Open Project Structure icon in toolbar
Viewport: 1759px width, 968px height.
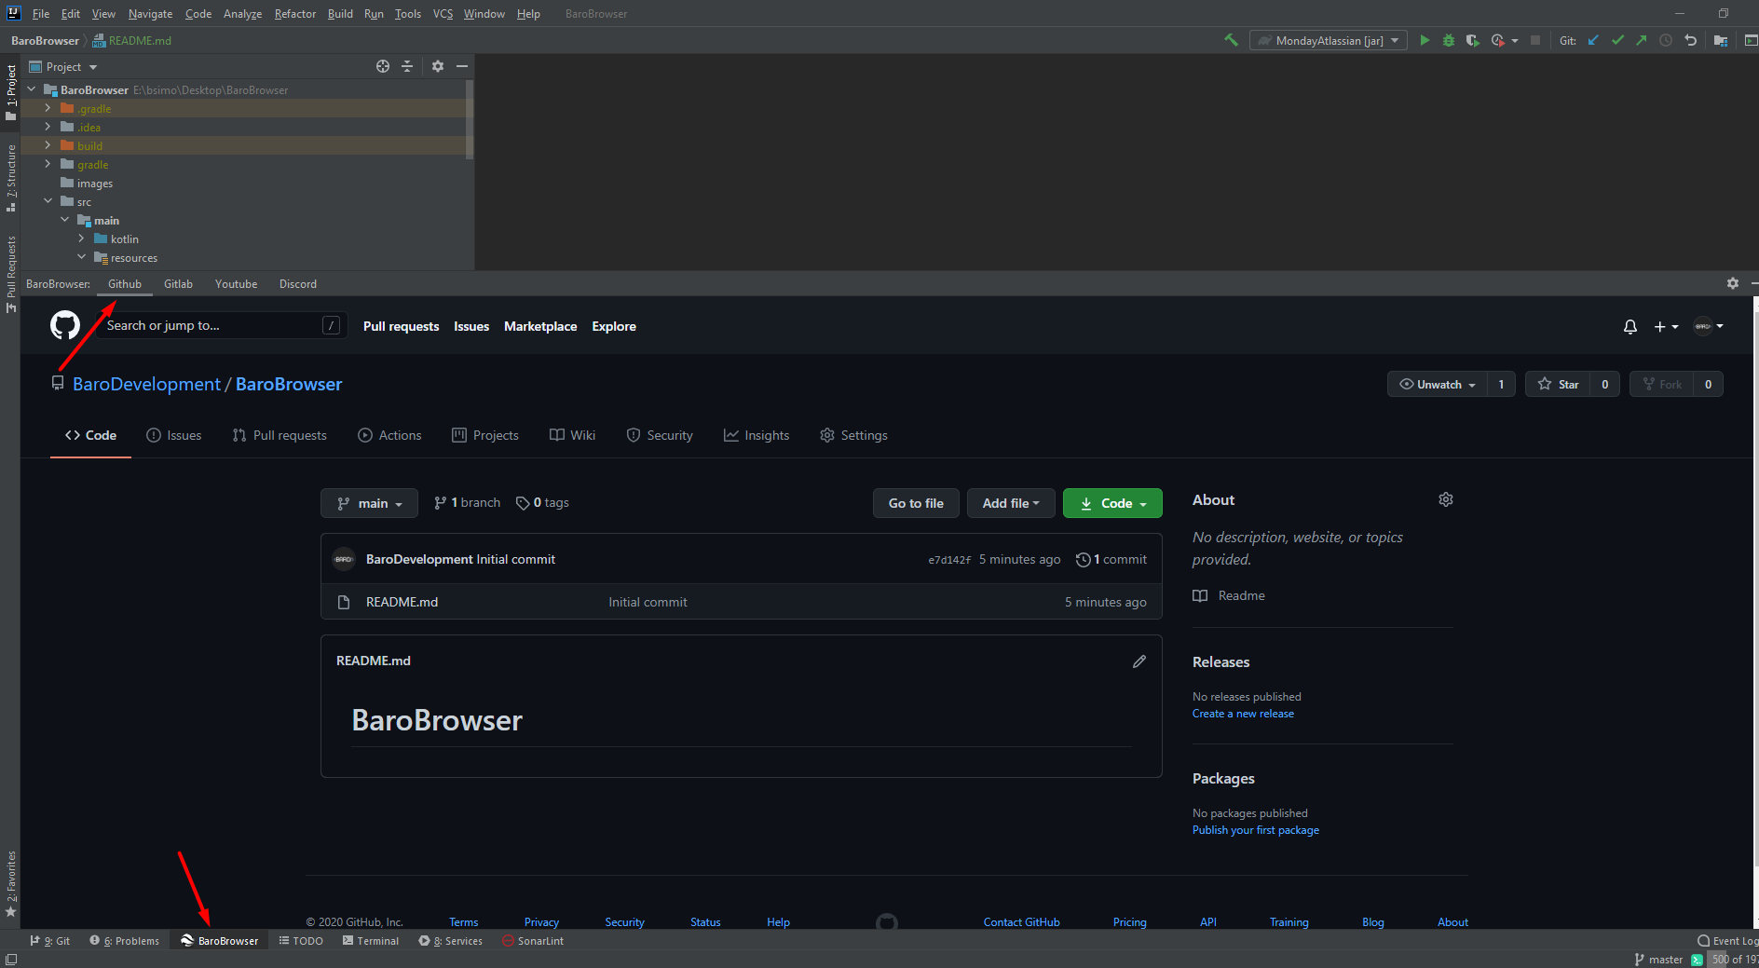point(1721,40)
